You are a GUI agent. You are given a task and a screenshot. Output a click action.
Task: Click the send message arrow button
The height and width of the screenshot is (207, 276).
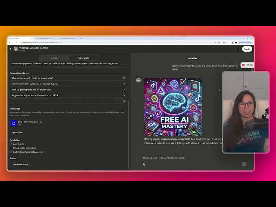click(x=244, y=164)
